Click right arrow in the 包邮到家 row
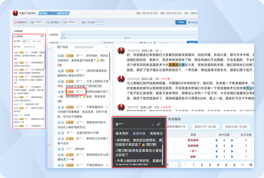Screen dimensions: 264x178 coord(232,146)
